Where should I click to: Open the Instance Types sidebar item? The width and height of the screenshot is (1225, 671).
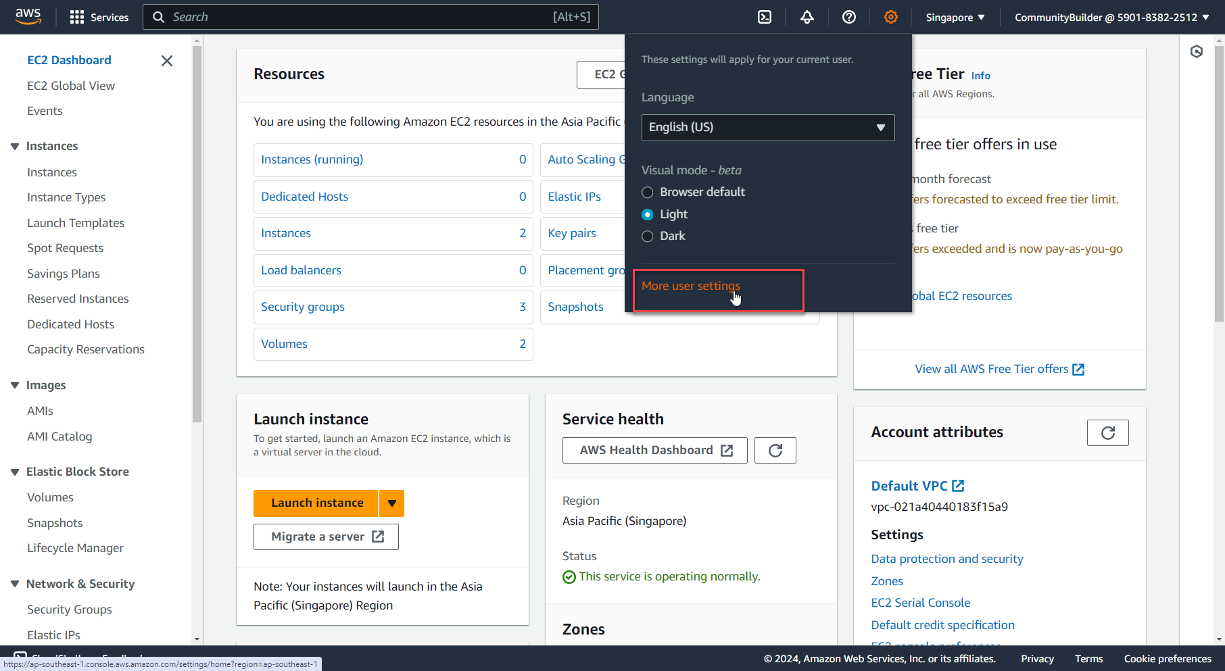66,197
